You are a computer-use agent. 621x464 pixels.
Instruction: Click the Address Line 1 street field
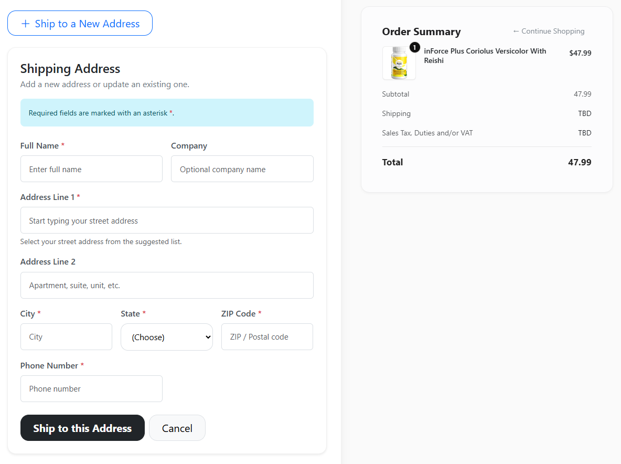pos(167,220)
